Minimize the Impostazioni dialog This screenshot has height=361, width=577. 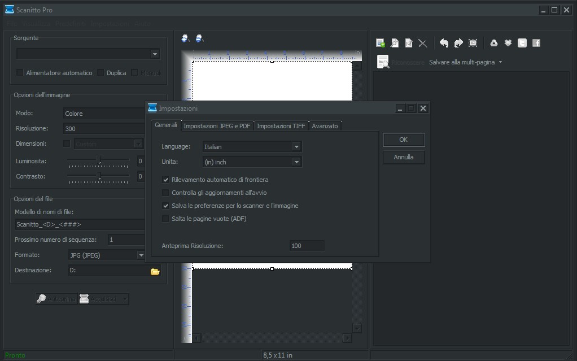400,108
